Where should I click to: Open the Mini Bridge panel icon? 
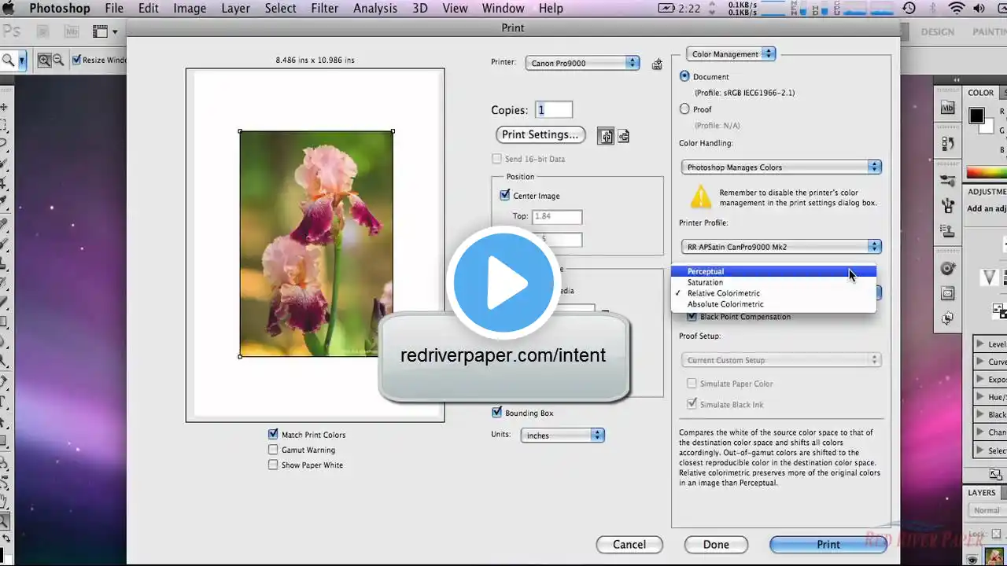coord(948,107)
